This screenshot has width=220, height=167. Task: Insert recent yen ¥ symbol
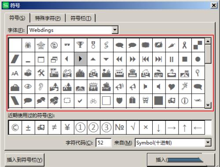[67, 127]
